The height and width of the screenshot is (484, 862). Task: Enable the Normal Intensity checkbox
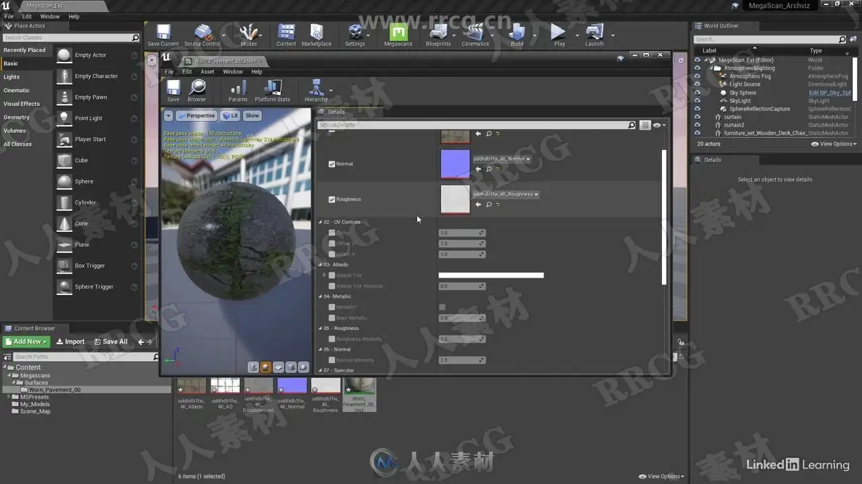coord(331,360)
